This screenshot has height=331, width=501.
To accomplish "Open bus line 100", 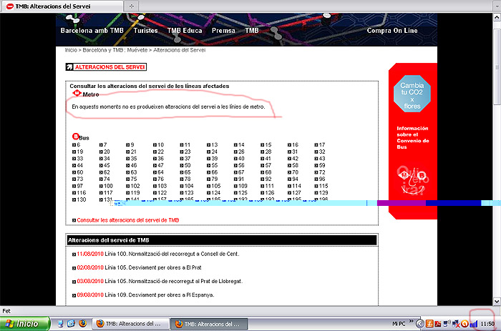I will tap(106, 186).
